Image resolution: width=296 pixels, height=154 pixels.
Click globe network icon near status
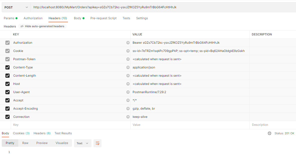269,133
